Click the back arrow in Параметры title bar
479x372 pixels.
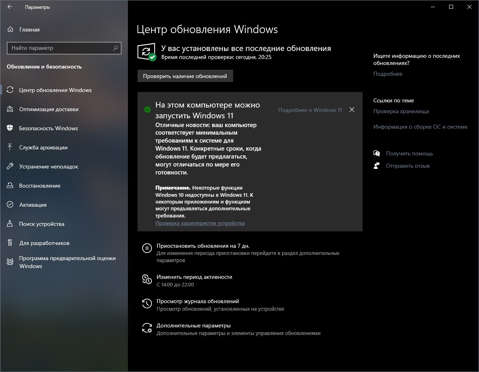pos(10,7)
